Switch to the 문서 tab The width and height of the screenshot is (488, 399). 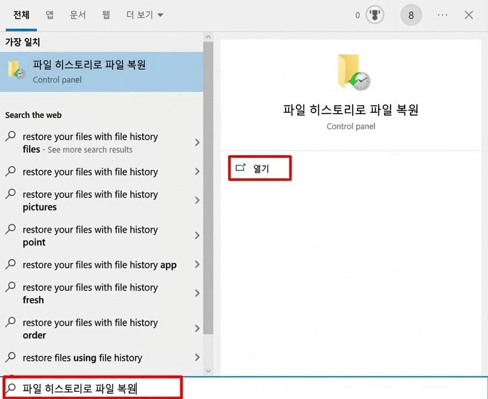[x=78, y=15]
